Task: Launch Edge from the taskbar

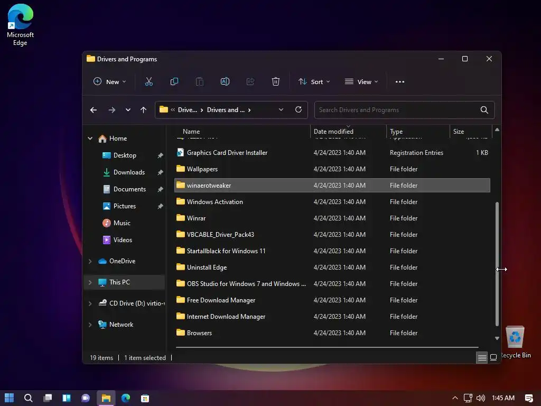Action: click(x=126, y=398)
